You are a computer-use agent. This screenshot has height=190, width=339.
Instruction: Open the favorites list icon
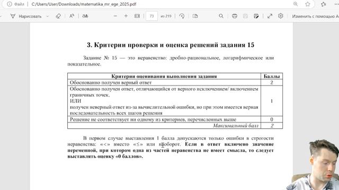tap(324, 4)
